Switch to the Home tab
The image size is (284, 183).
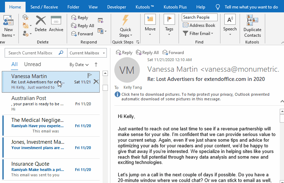[15, 7]
